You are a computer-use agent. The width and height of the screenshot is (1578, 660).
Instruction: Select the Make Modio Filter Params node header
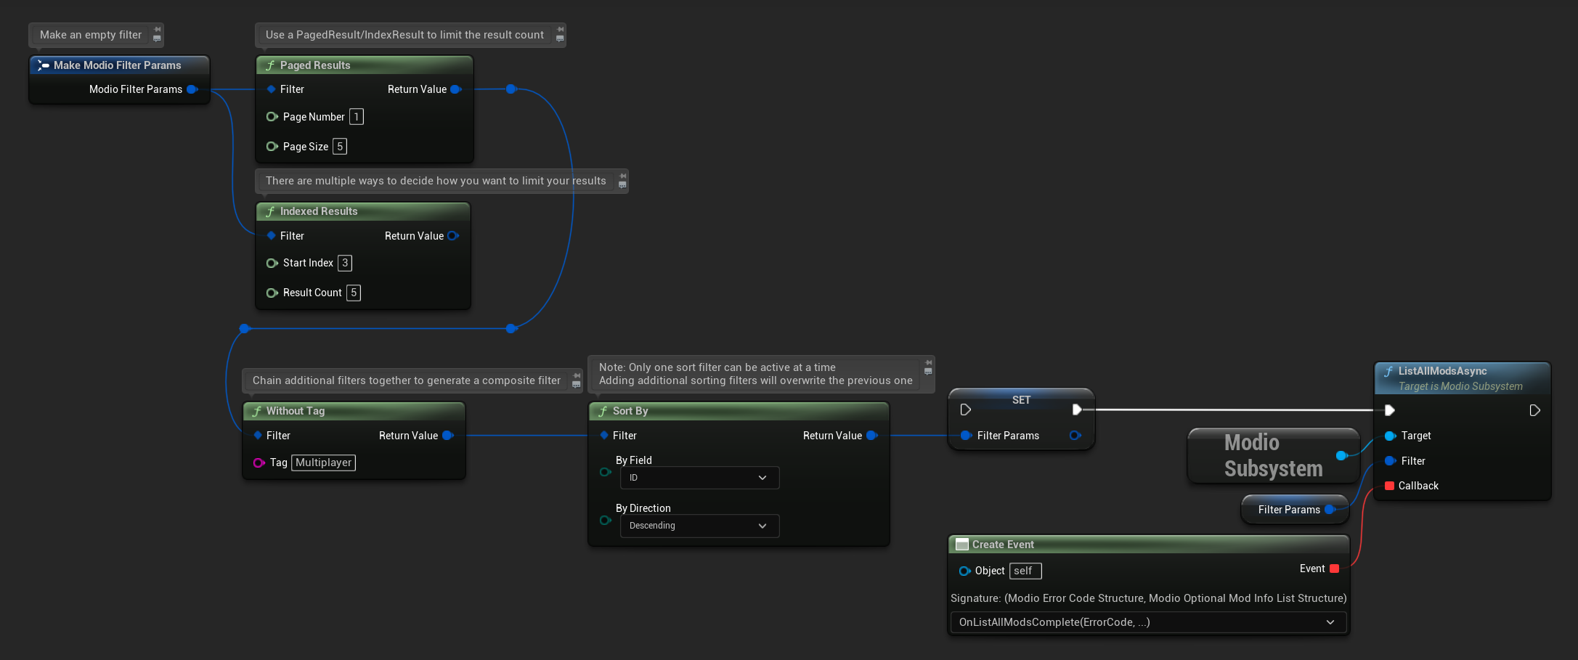[x=119, y=65]
